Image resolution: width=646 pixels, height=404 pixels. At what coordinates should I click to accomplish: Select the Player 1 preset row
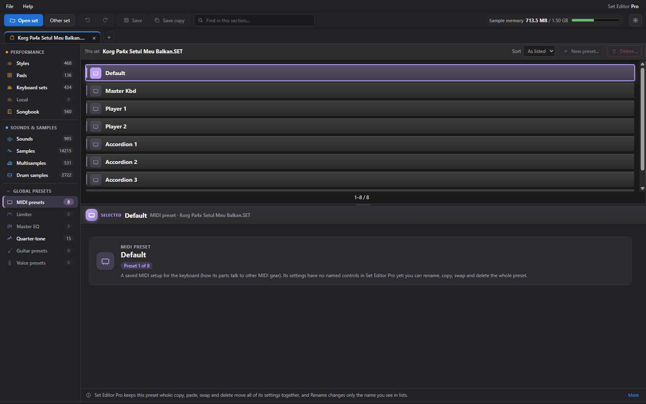(360, 109)
